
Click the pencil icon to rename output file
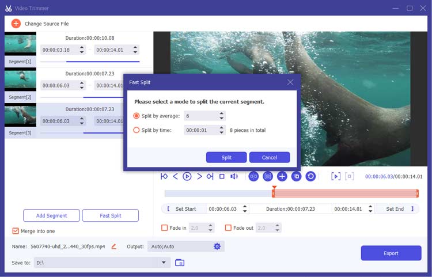(113, 246)
